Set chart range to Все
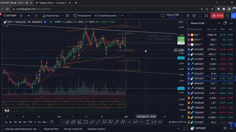 [44, 122]
